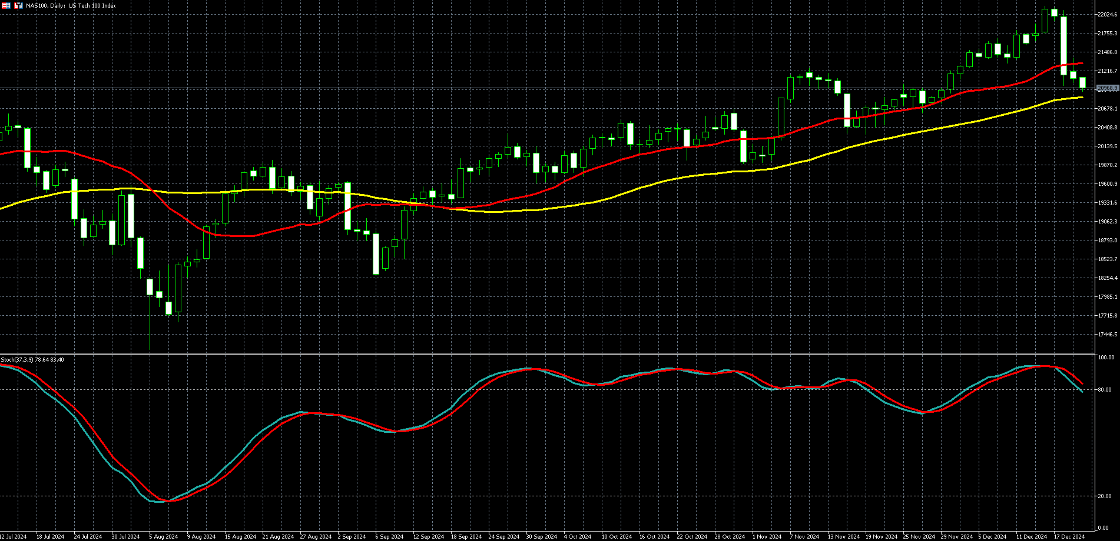Open the Depth of Market icon

[x=6, y=5]
